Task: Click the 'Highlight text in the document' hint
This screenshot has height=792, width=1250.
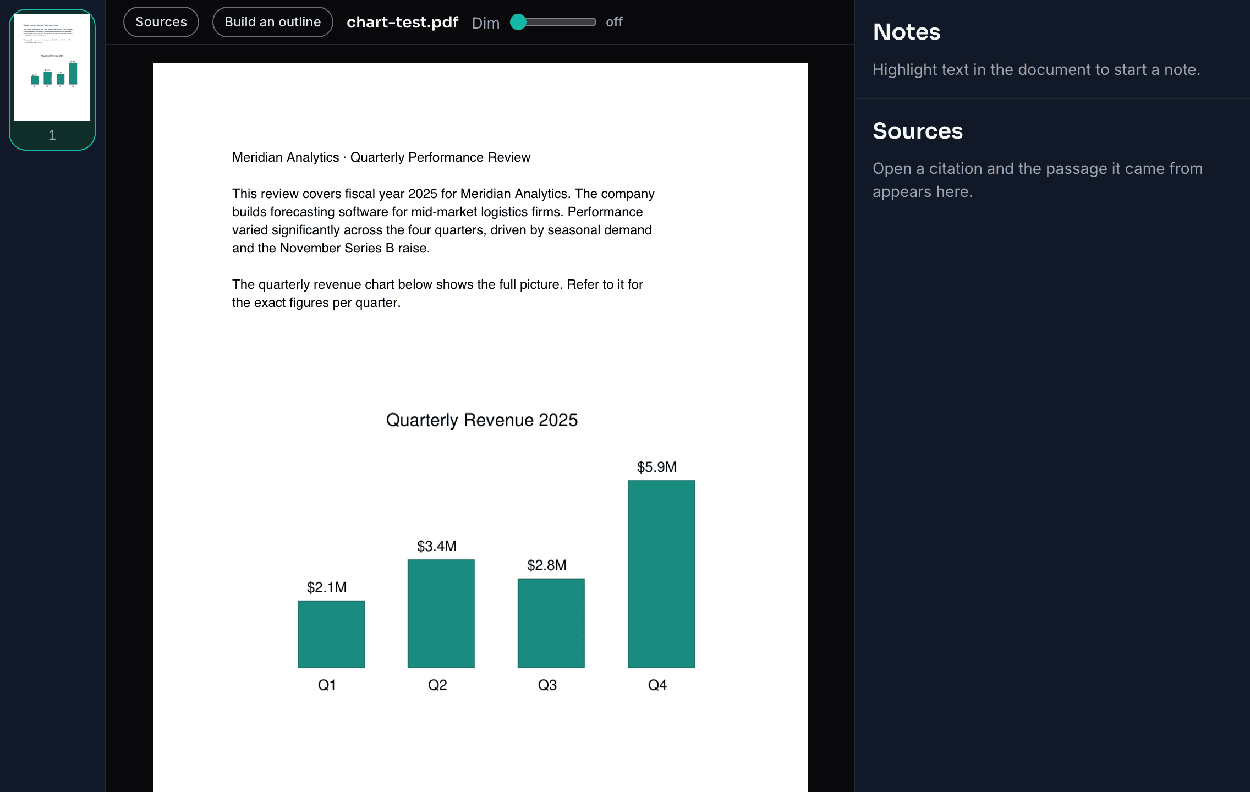Action: 1037,70
